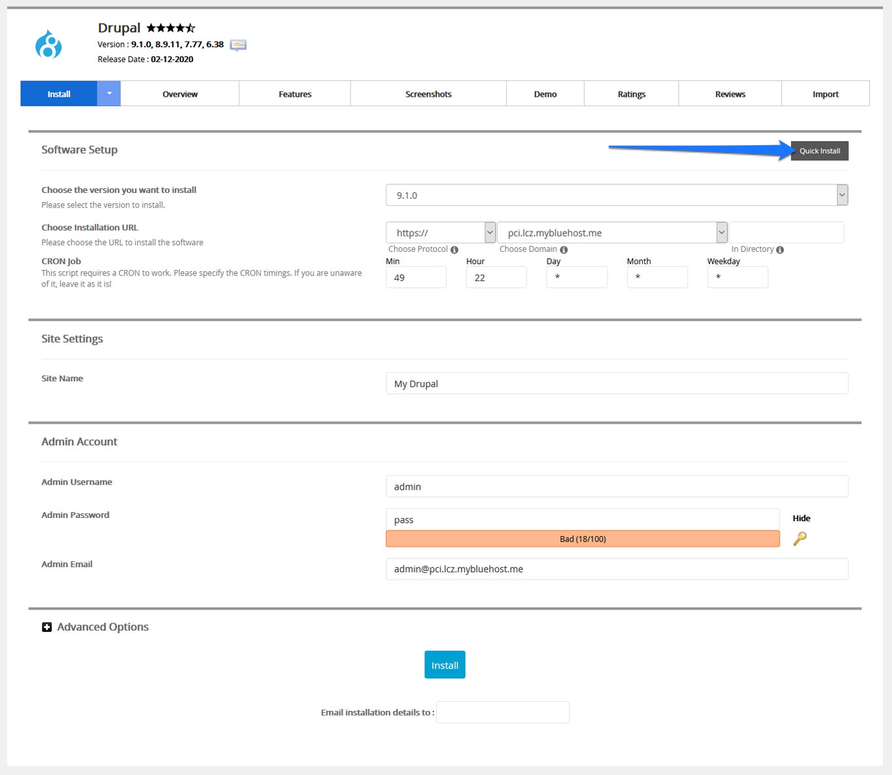Image resolution: width=892 pixels, height=775 pixels.
Task: Click the Admin Account heading
Action: click(x=79, y=441)
